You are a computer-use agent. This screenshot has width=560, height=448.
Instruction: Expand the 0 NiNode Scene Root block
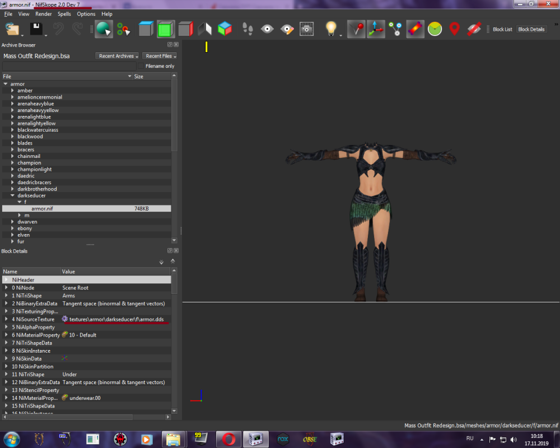coord(6,288)
